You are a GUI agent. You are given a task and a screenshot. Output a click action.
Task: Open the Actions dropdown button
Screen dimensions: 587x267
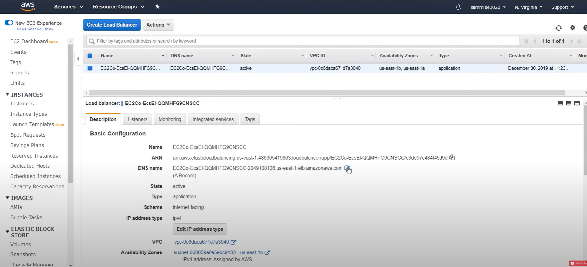[158, 25]
